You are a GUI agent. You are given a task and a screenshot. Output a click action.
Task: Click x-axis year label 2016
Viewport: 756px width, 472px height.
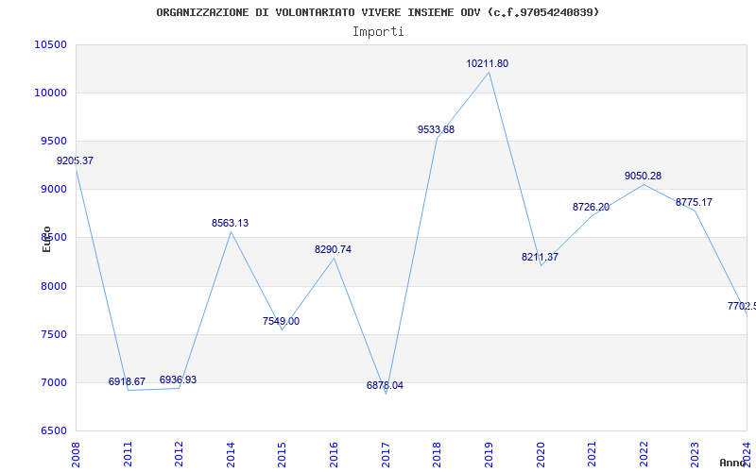click(x=335, y=455)
